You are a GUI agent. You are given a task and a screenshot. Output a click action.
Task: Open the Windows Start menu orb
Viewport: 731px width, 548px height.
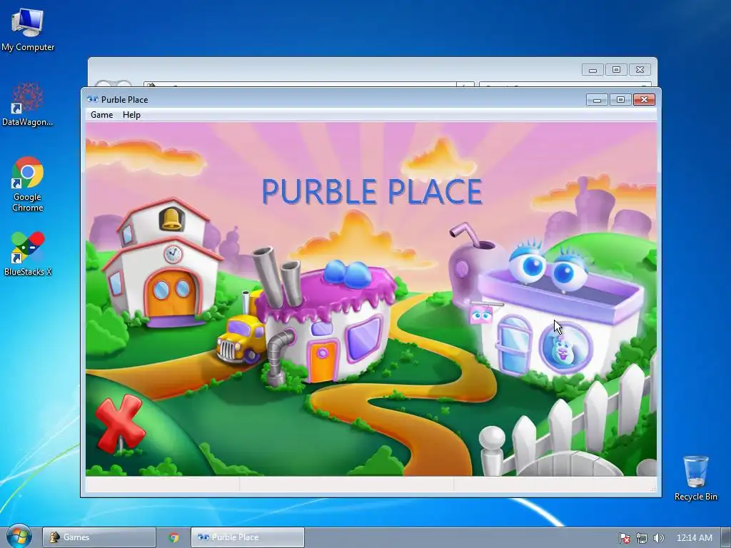pos(19,537)
